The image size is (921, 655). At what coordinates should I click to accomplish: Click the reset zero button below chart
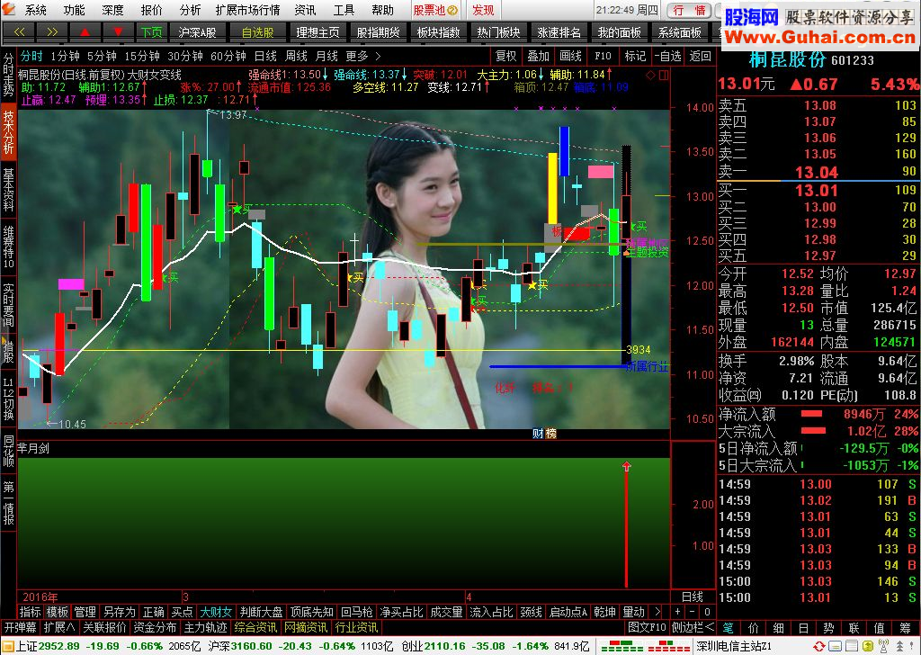point(707,612)
